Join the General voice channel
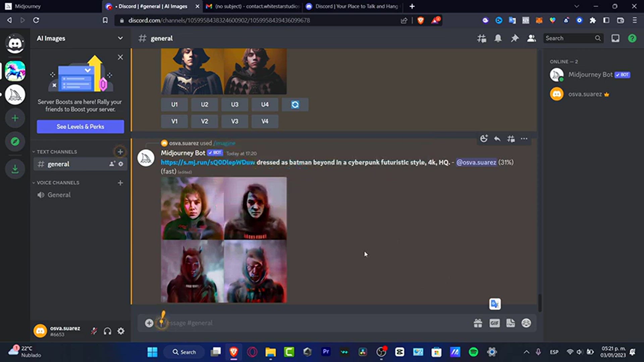This screenshot has height=362, width=644. tap(80, 195)
